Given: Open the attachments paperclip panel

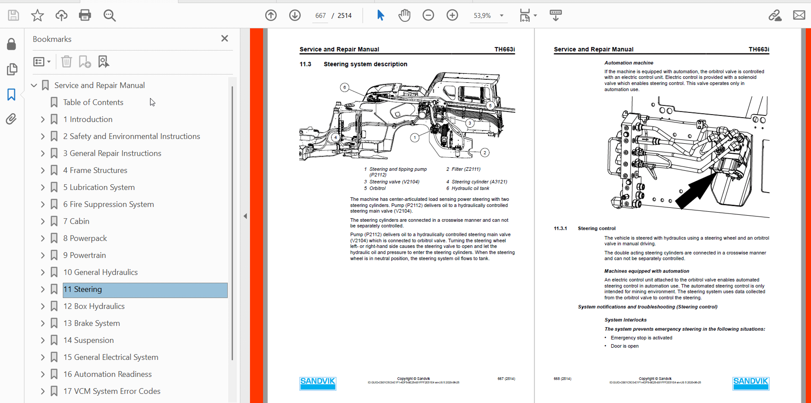Looking at the screenshot, I should [x=12, y=119].
